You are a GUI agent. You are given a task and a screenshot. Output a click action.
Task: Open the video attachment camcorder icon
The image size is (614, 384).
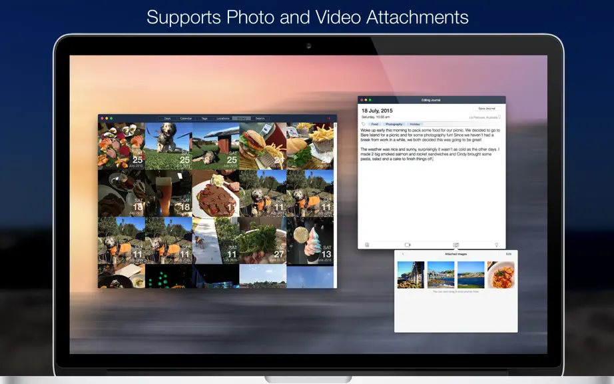408,245
